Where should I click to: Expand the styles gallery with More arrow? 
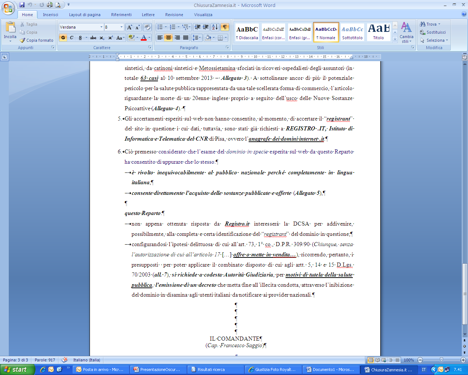[395, 40]
